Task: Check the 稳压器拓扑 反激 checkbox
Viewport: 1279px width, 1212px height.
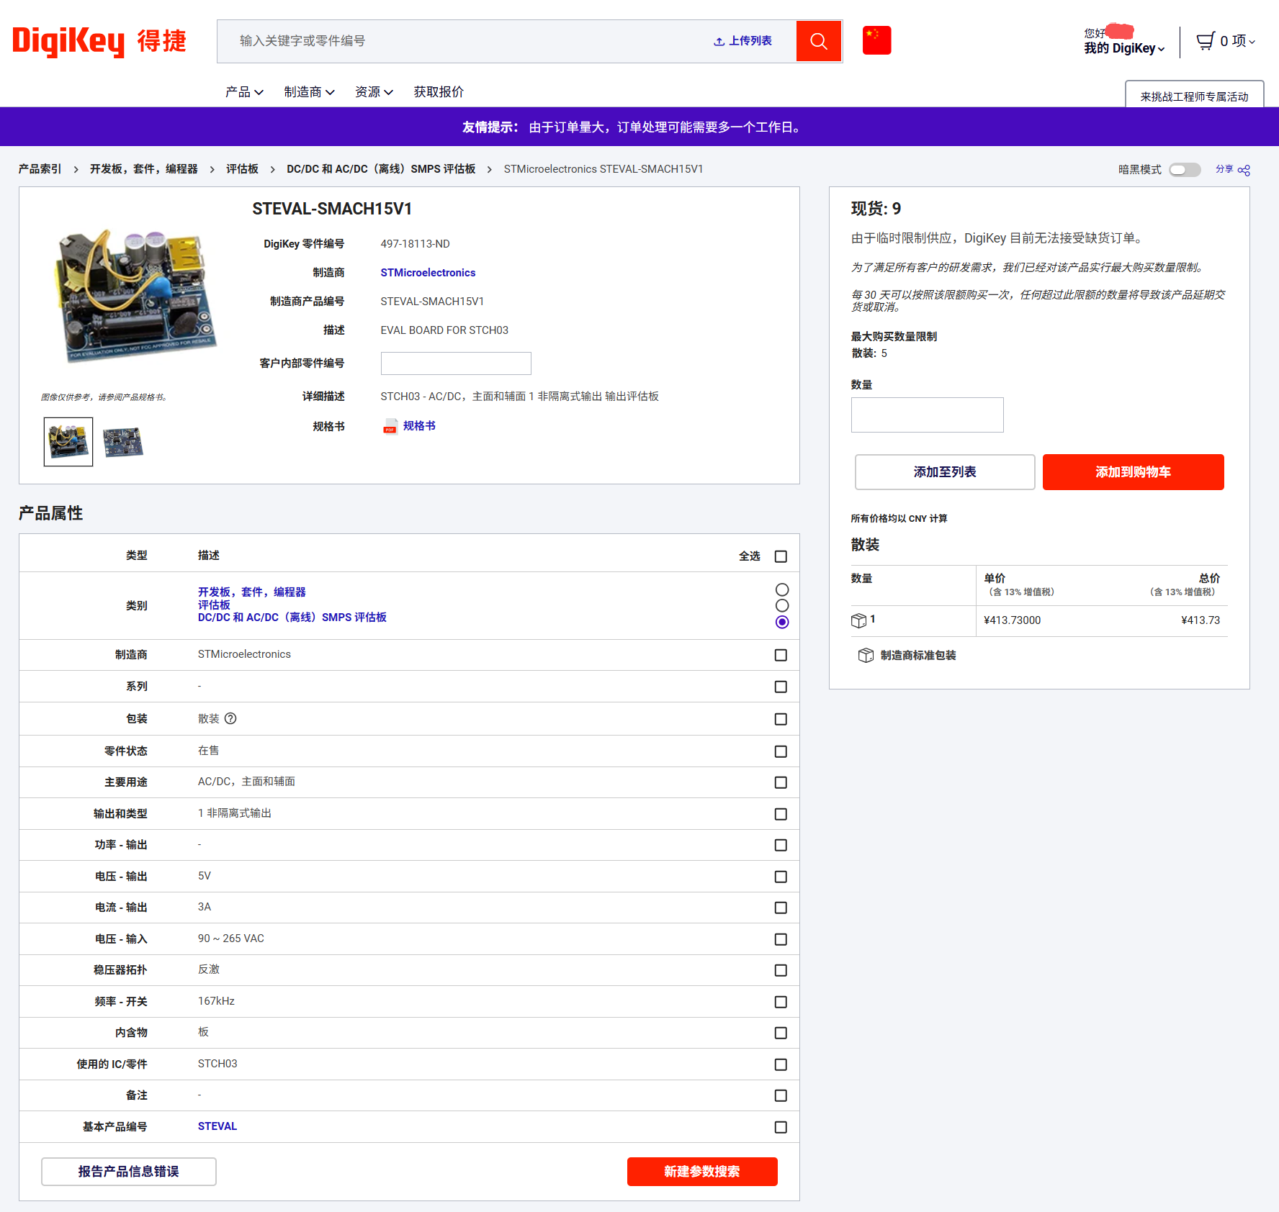Action: [781, 970]
